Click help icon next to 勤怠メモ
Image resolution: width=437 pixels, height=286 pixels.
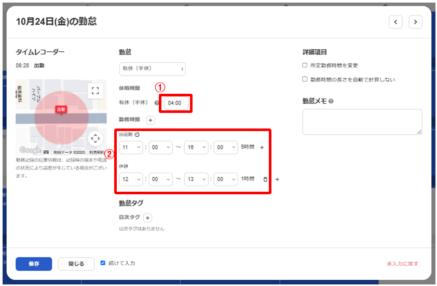pyautogui.click(x=331, y=102)
